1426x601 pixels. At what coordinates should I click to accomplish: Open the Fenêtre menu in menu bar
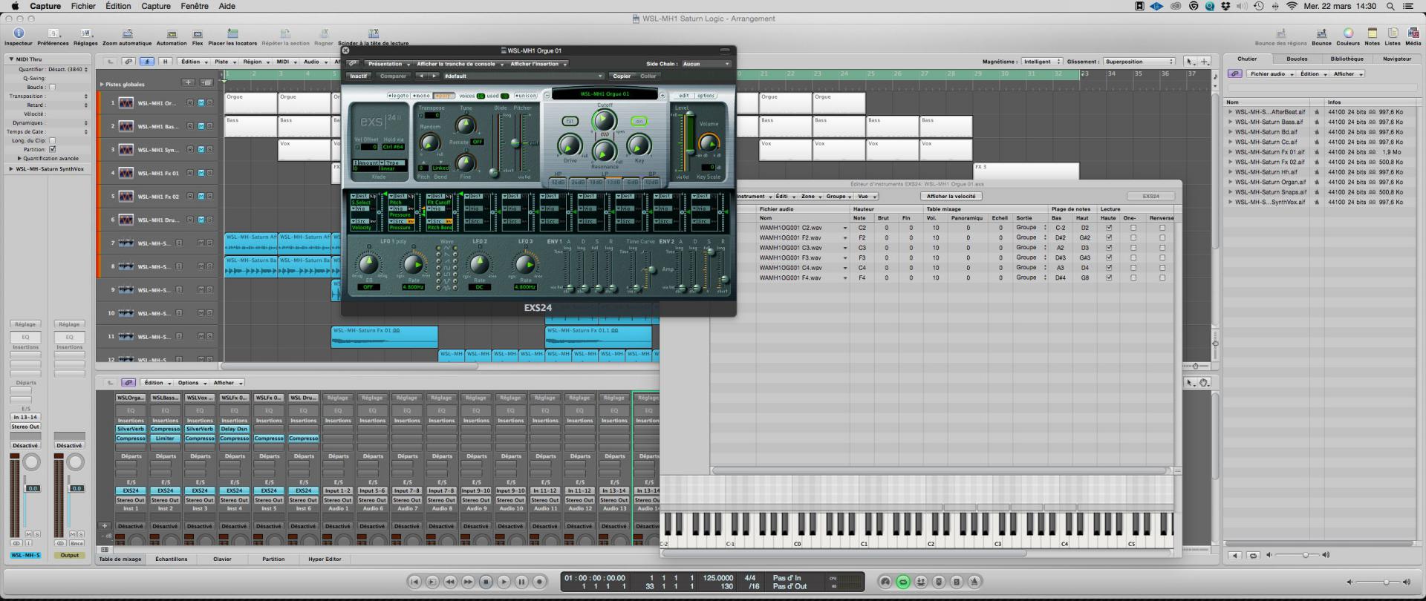(195, 6)
